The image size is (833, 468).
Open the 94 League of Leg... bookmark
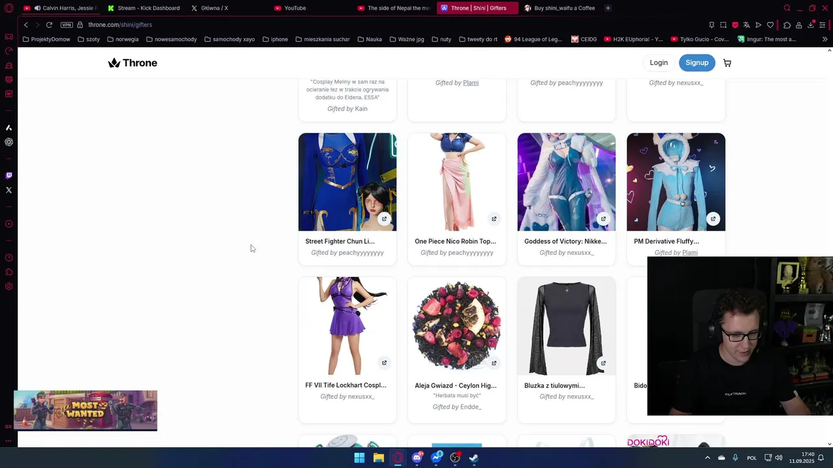[x=533, y=39]
